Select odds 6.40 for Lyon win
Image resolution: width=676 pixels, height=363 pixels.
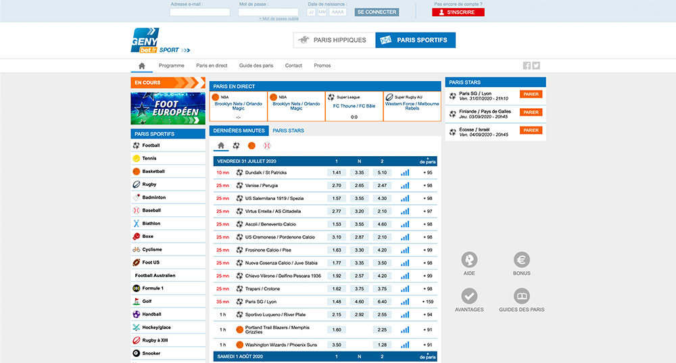382,301
